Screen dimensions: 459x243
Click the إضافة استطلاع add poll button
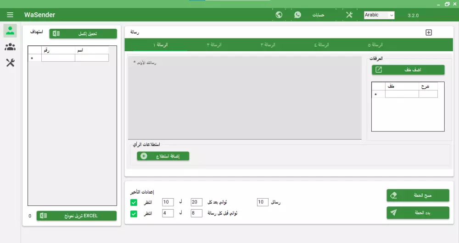click(x=163, y=156)
